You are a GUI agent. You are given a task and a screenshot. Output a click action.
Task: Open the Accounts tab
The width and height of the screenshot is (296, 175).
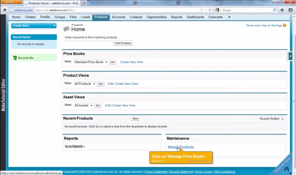pyautogui.click(x=119, y=17)
